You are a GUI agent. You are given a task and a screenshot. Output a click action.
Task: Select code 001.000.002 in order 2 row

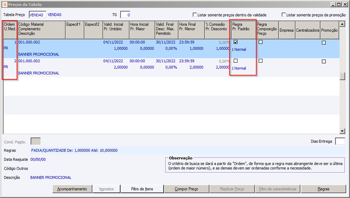coord(29,61)
